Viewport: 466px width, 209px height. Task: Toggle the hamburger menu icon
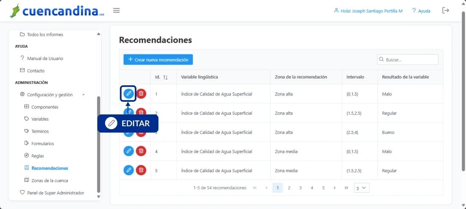click(x=116, y=11)
